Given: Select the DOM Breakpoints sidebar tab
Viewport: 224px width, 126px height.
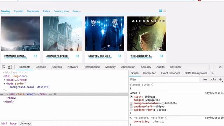Looking at the screenshot, I should 196,73.
